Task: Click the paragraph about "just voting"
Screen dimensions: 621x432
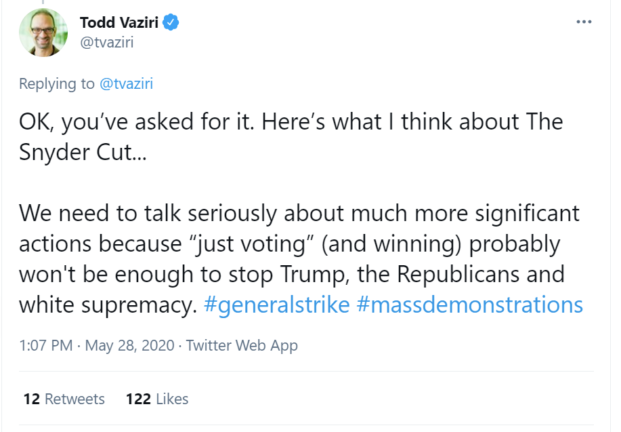Action: click(x=298, y=258)
